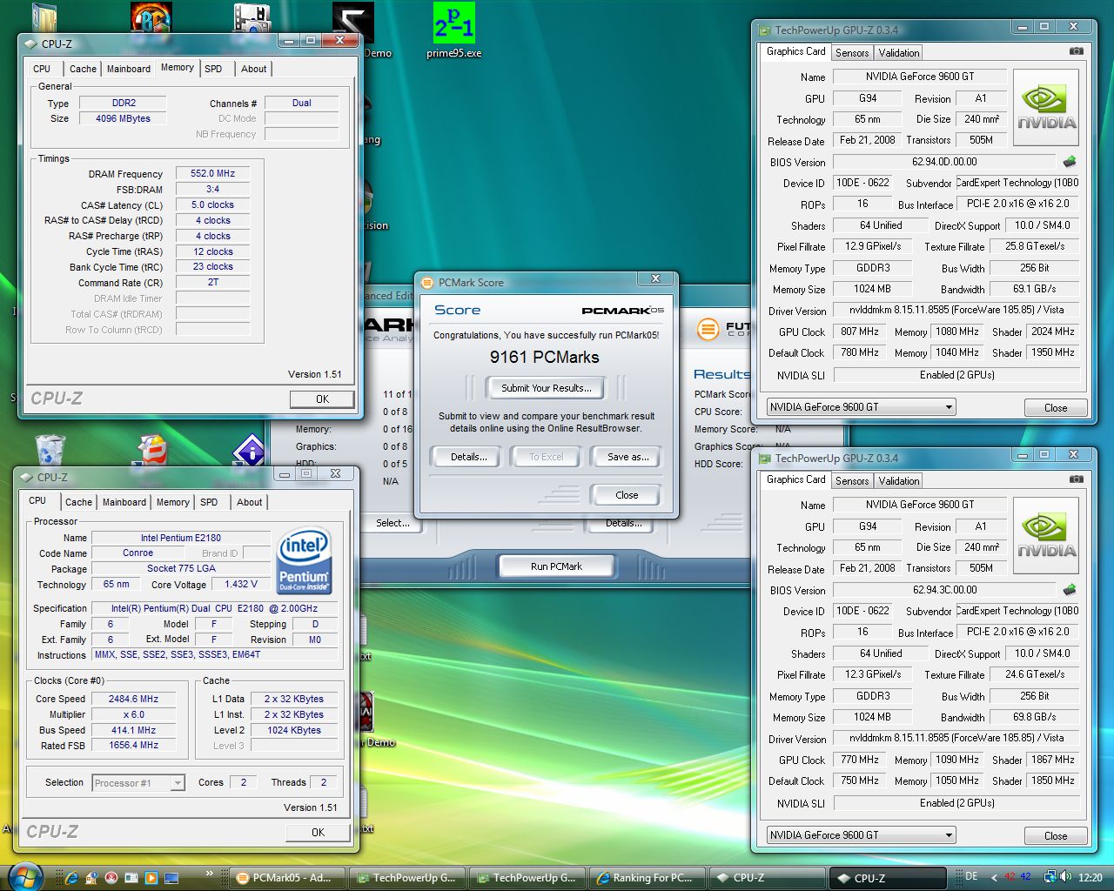Click Close button in bottom GPU-Z window

1056,835
